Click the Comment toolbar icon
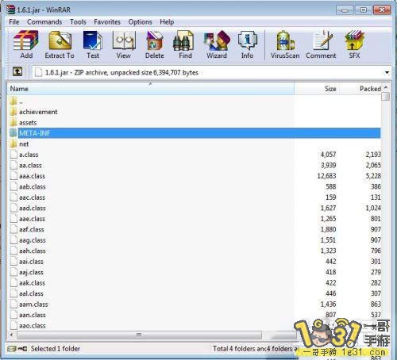Screen dimensions: 397x360 322,40
